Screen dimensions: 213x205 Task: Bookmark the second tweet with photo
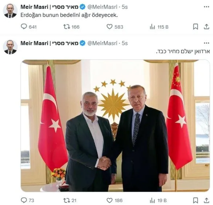[195, 200]
